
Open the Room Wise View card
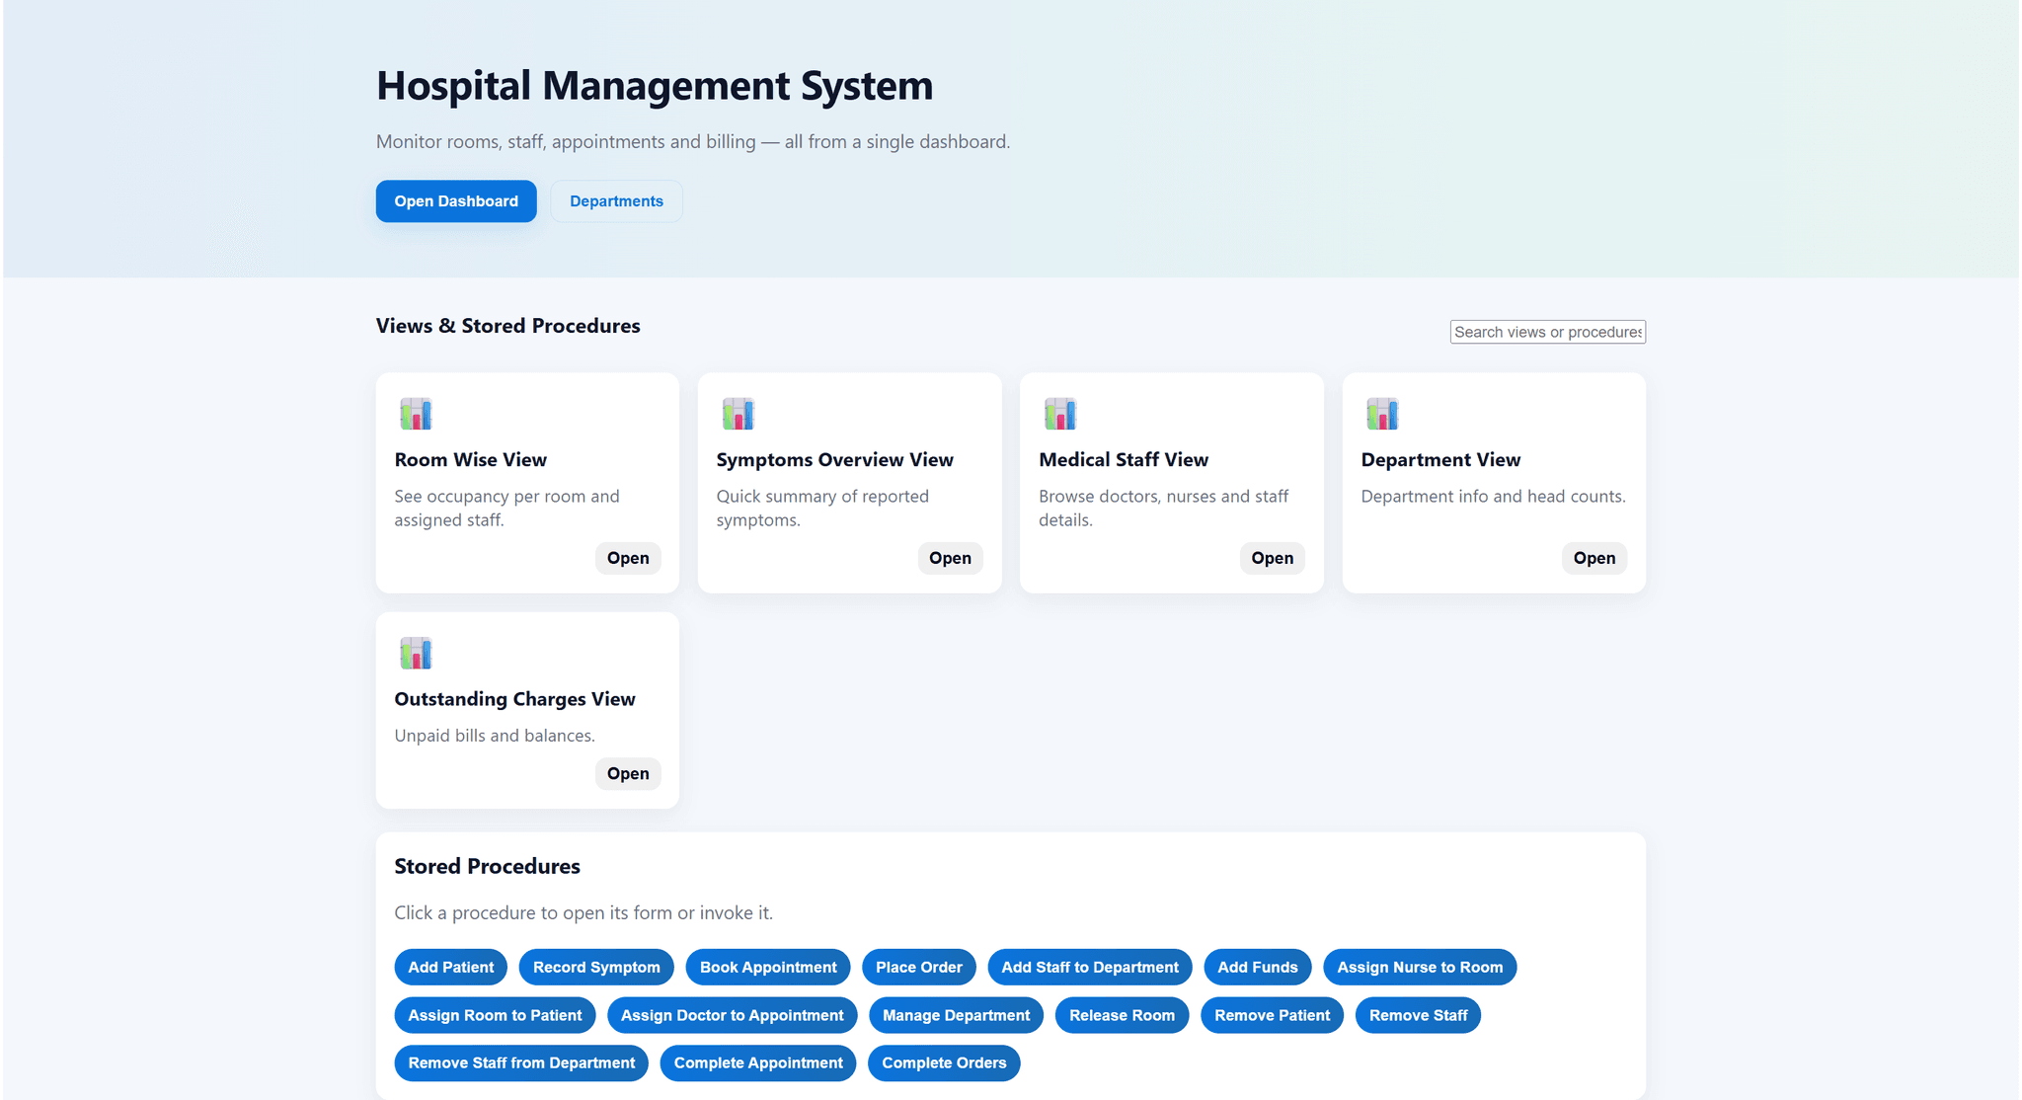tap(628, 558)
